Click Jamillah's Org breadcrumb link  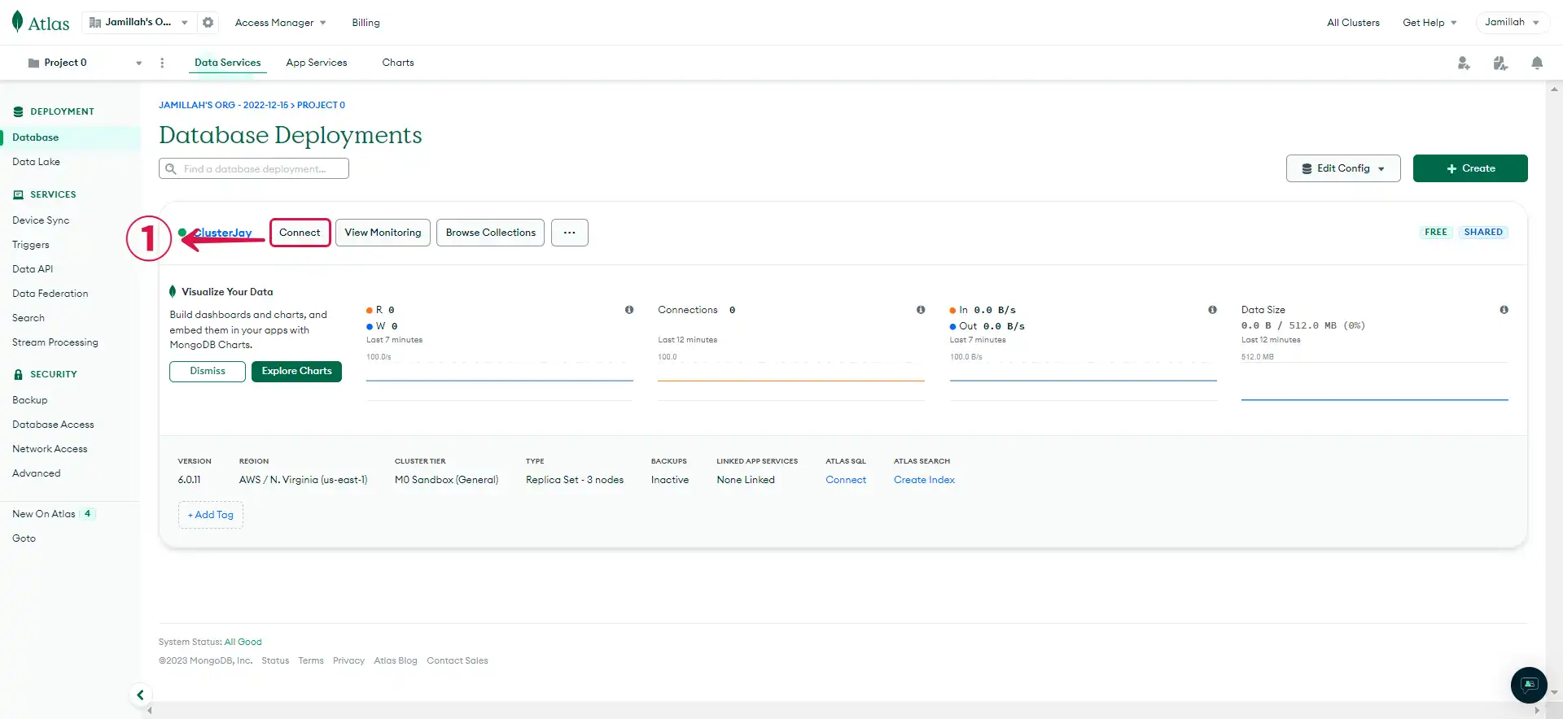point(224,105)
